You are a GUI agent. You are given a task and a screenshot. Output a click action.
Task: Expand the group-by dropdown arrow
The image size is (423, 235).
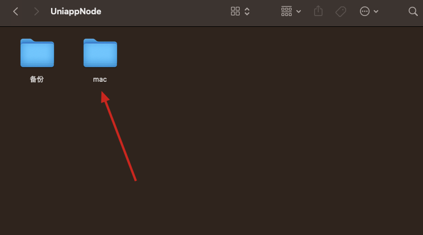pyautogui.click(x=299, y=11)
